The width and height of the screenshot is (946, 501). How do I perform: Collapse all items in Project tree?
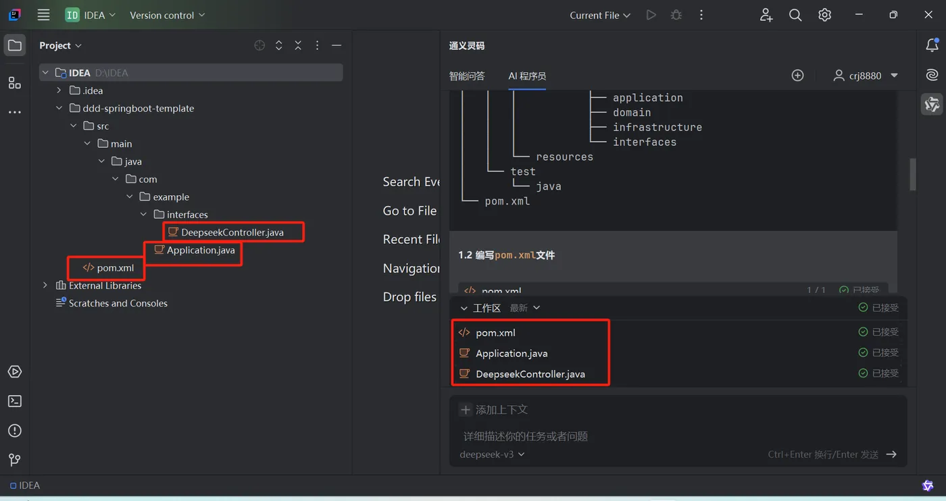click(x=298, y=45)
